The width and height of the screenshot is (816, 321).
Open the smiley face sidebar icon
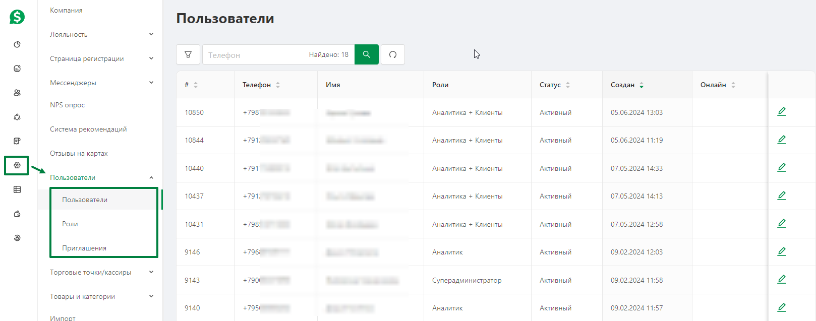(x=17, y=69)
